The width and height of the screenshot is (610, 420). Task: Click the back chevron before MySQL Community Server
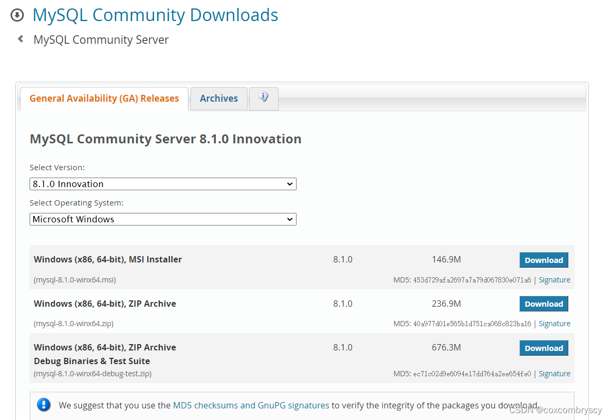coord(21,39)
